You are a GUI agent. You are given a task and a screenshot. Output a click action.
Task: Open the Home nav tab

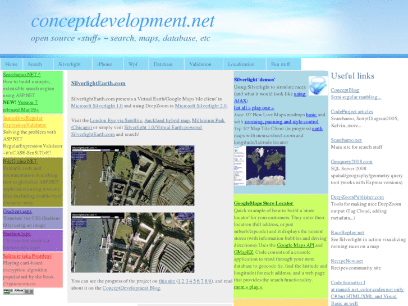(x=11, y=64)
